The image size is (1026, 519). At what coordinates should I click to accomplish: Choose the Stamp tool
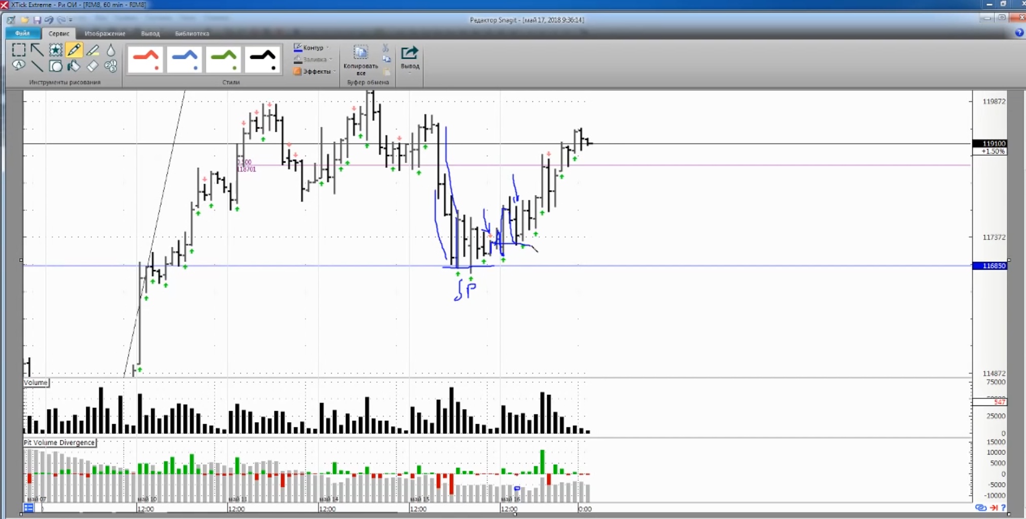click(x=56, y=50)
